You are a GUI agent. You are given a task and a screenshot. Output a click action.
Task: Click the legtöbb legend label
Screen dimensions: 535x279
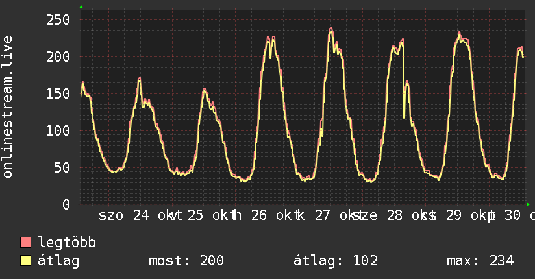pyautogui.click(x=67, y=243)
